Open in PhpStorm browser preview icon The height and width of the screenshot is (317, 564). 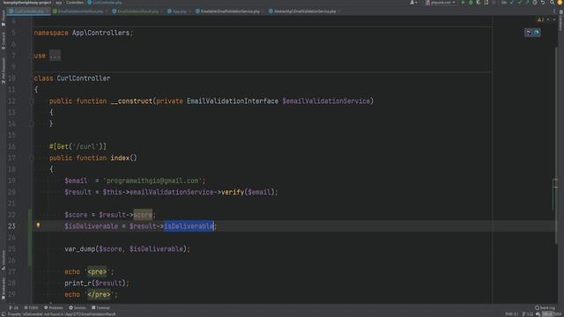529,33
